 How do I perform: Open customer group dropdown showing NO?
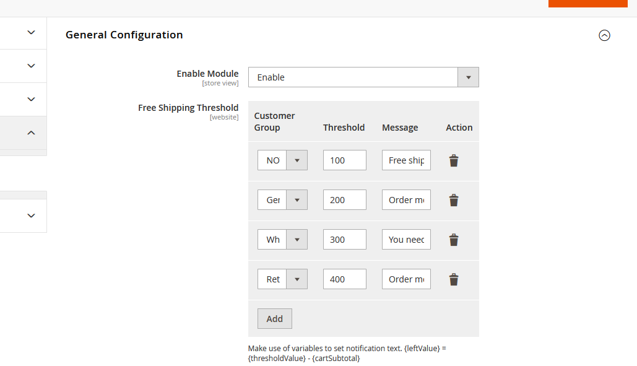[282, 160]
